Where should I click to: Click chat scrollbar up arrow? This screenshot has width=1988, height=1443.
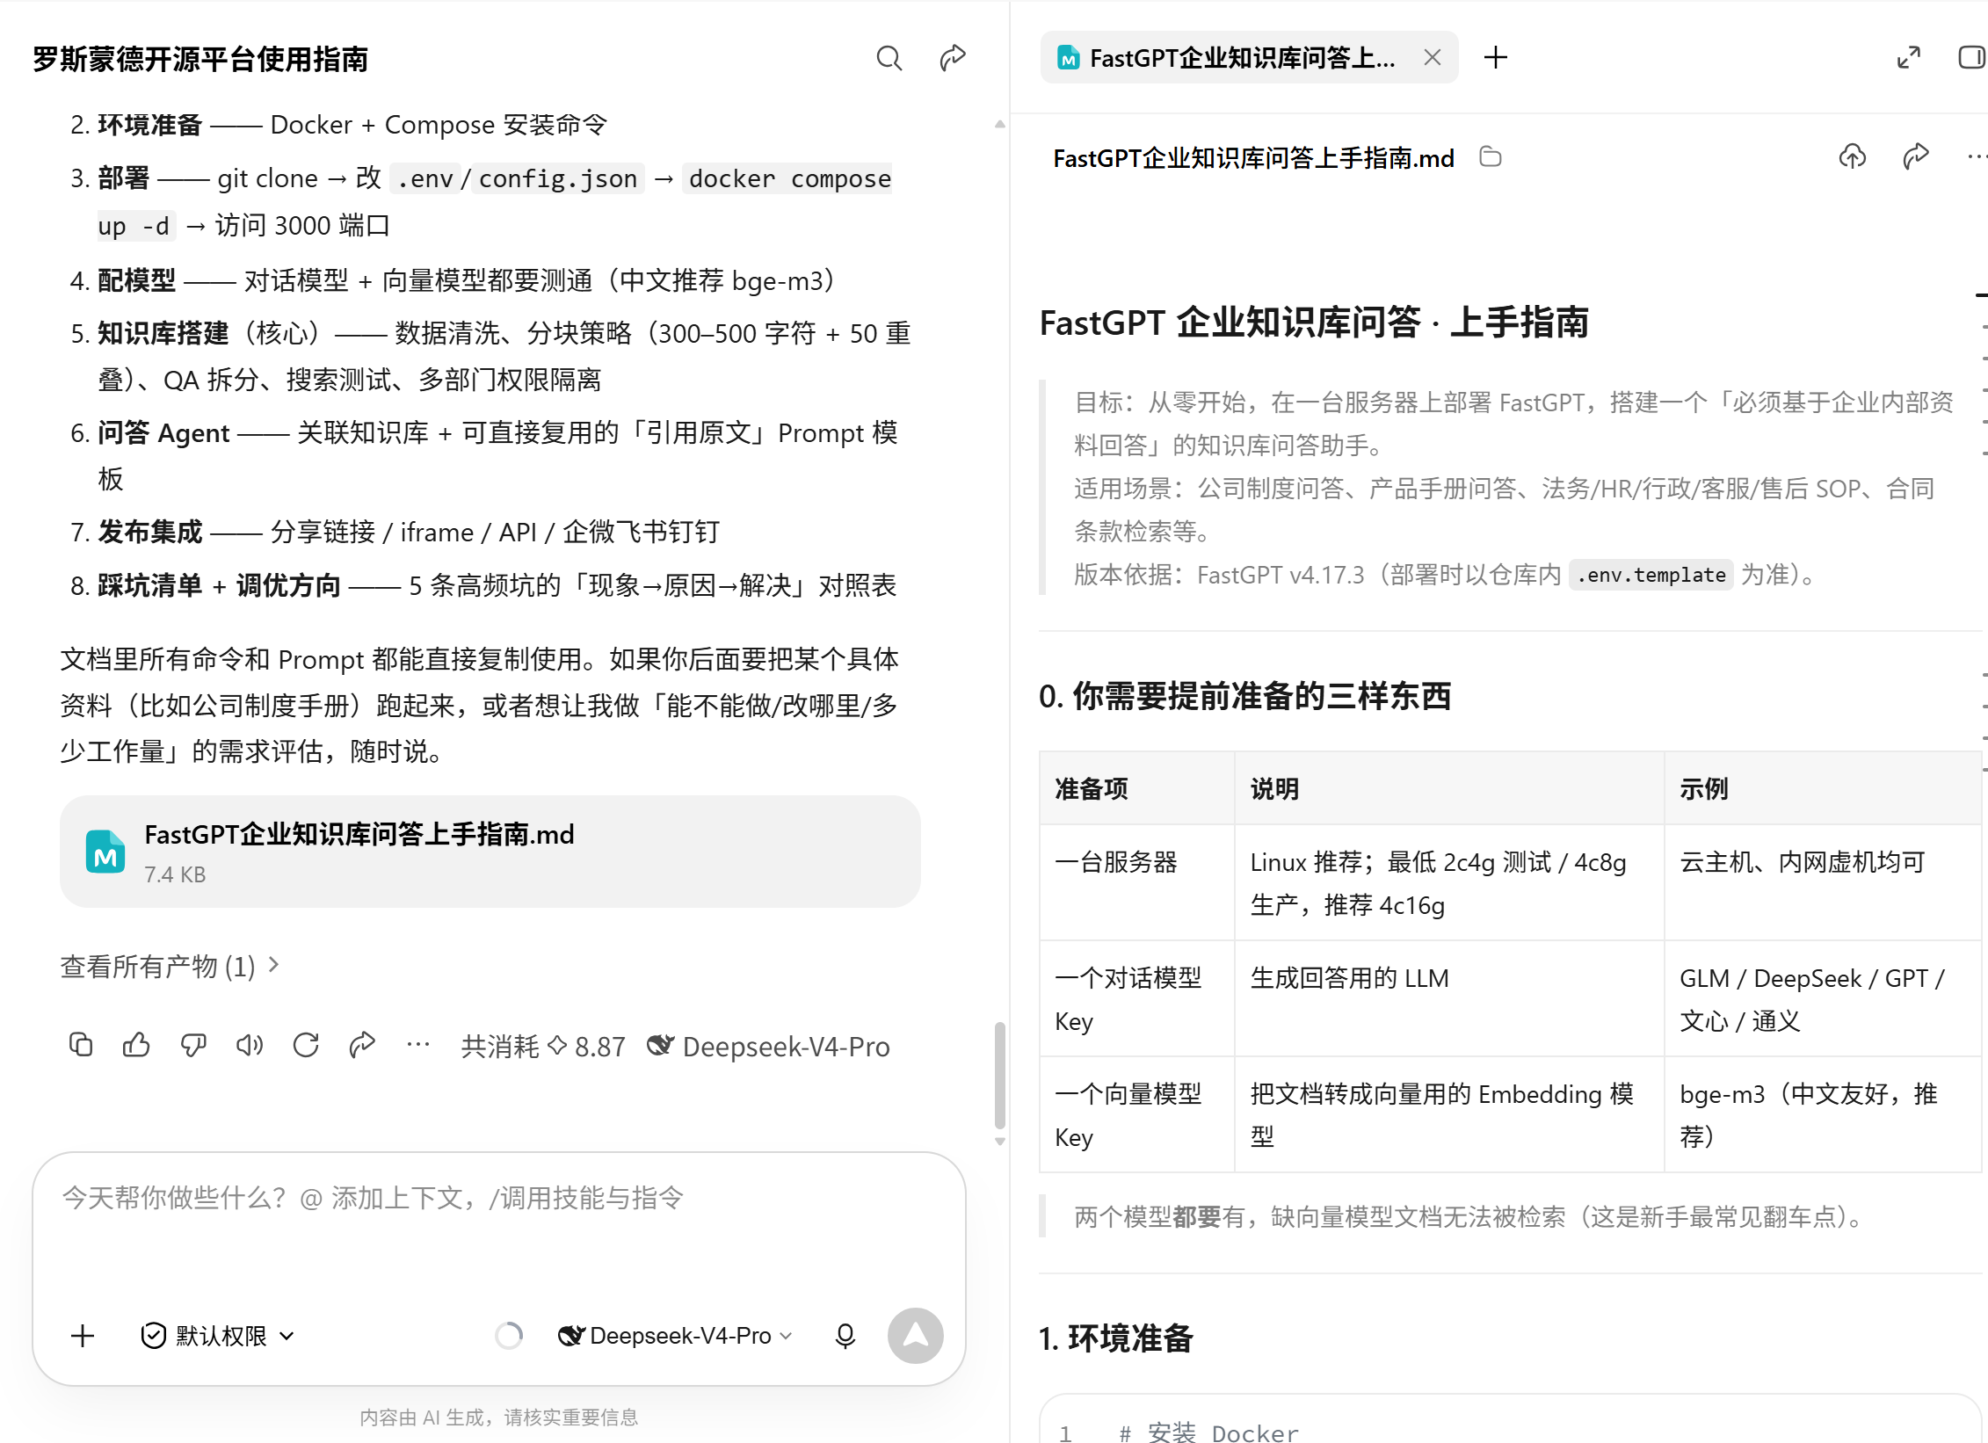(999, 125)
